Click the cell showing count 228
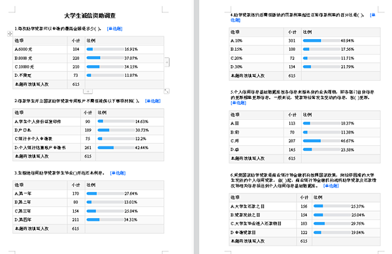Image resolution: width=392 pixels, height=254 pixels. [76, 58]
